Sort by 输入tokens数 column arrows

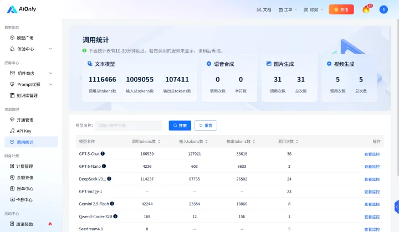pos(206,141)
